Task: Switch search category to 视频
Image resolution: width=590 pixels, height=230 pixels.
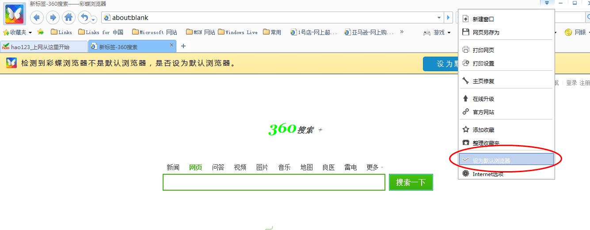Action: tap(240, 167)
